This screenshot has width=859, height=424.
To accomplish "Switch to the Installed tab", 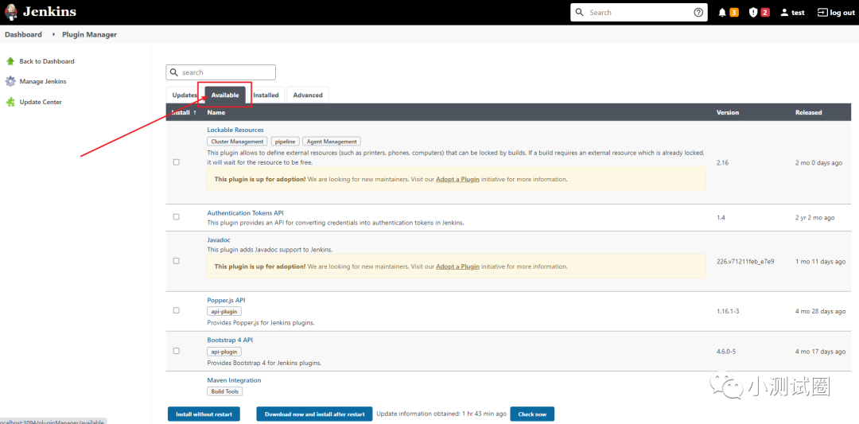I will coord(266,95).
